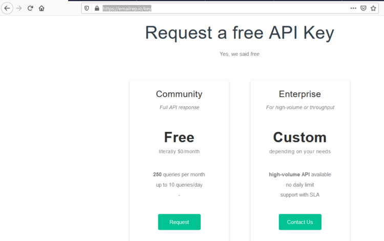The image size is (384, 241).
Task: Click the "Custom" price text
Action: point(300,137)
